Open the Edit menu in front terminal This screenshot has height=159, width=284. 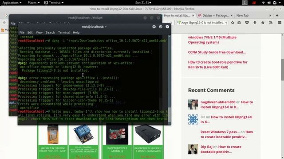[x=30, y=32]
